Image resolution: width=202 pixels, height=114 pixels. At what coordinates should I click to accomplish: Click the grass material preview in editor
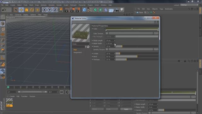81,33
